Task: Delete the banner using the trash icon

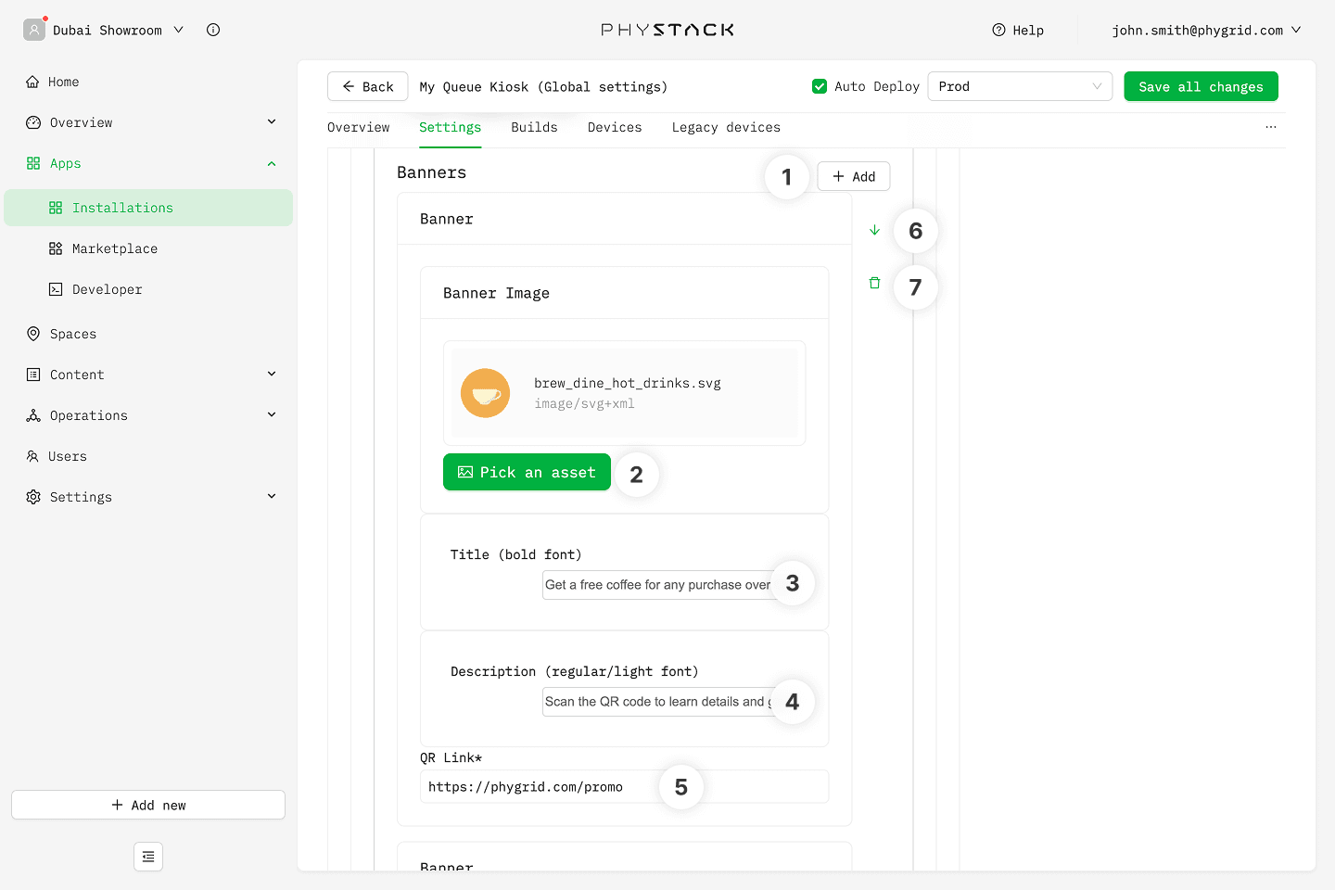Action: pos(874,283)
